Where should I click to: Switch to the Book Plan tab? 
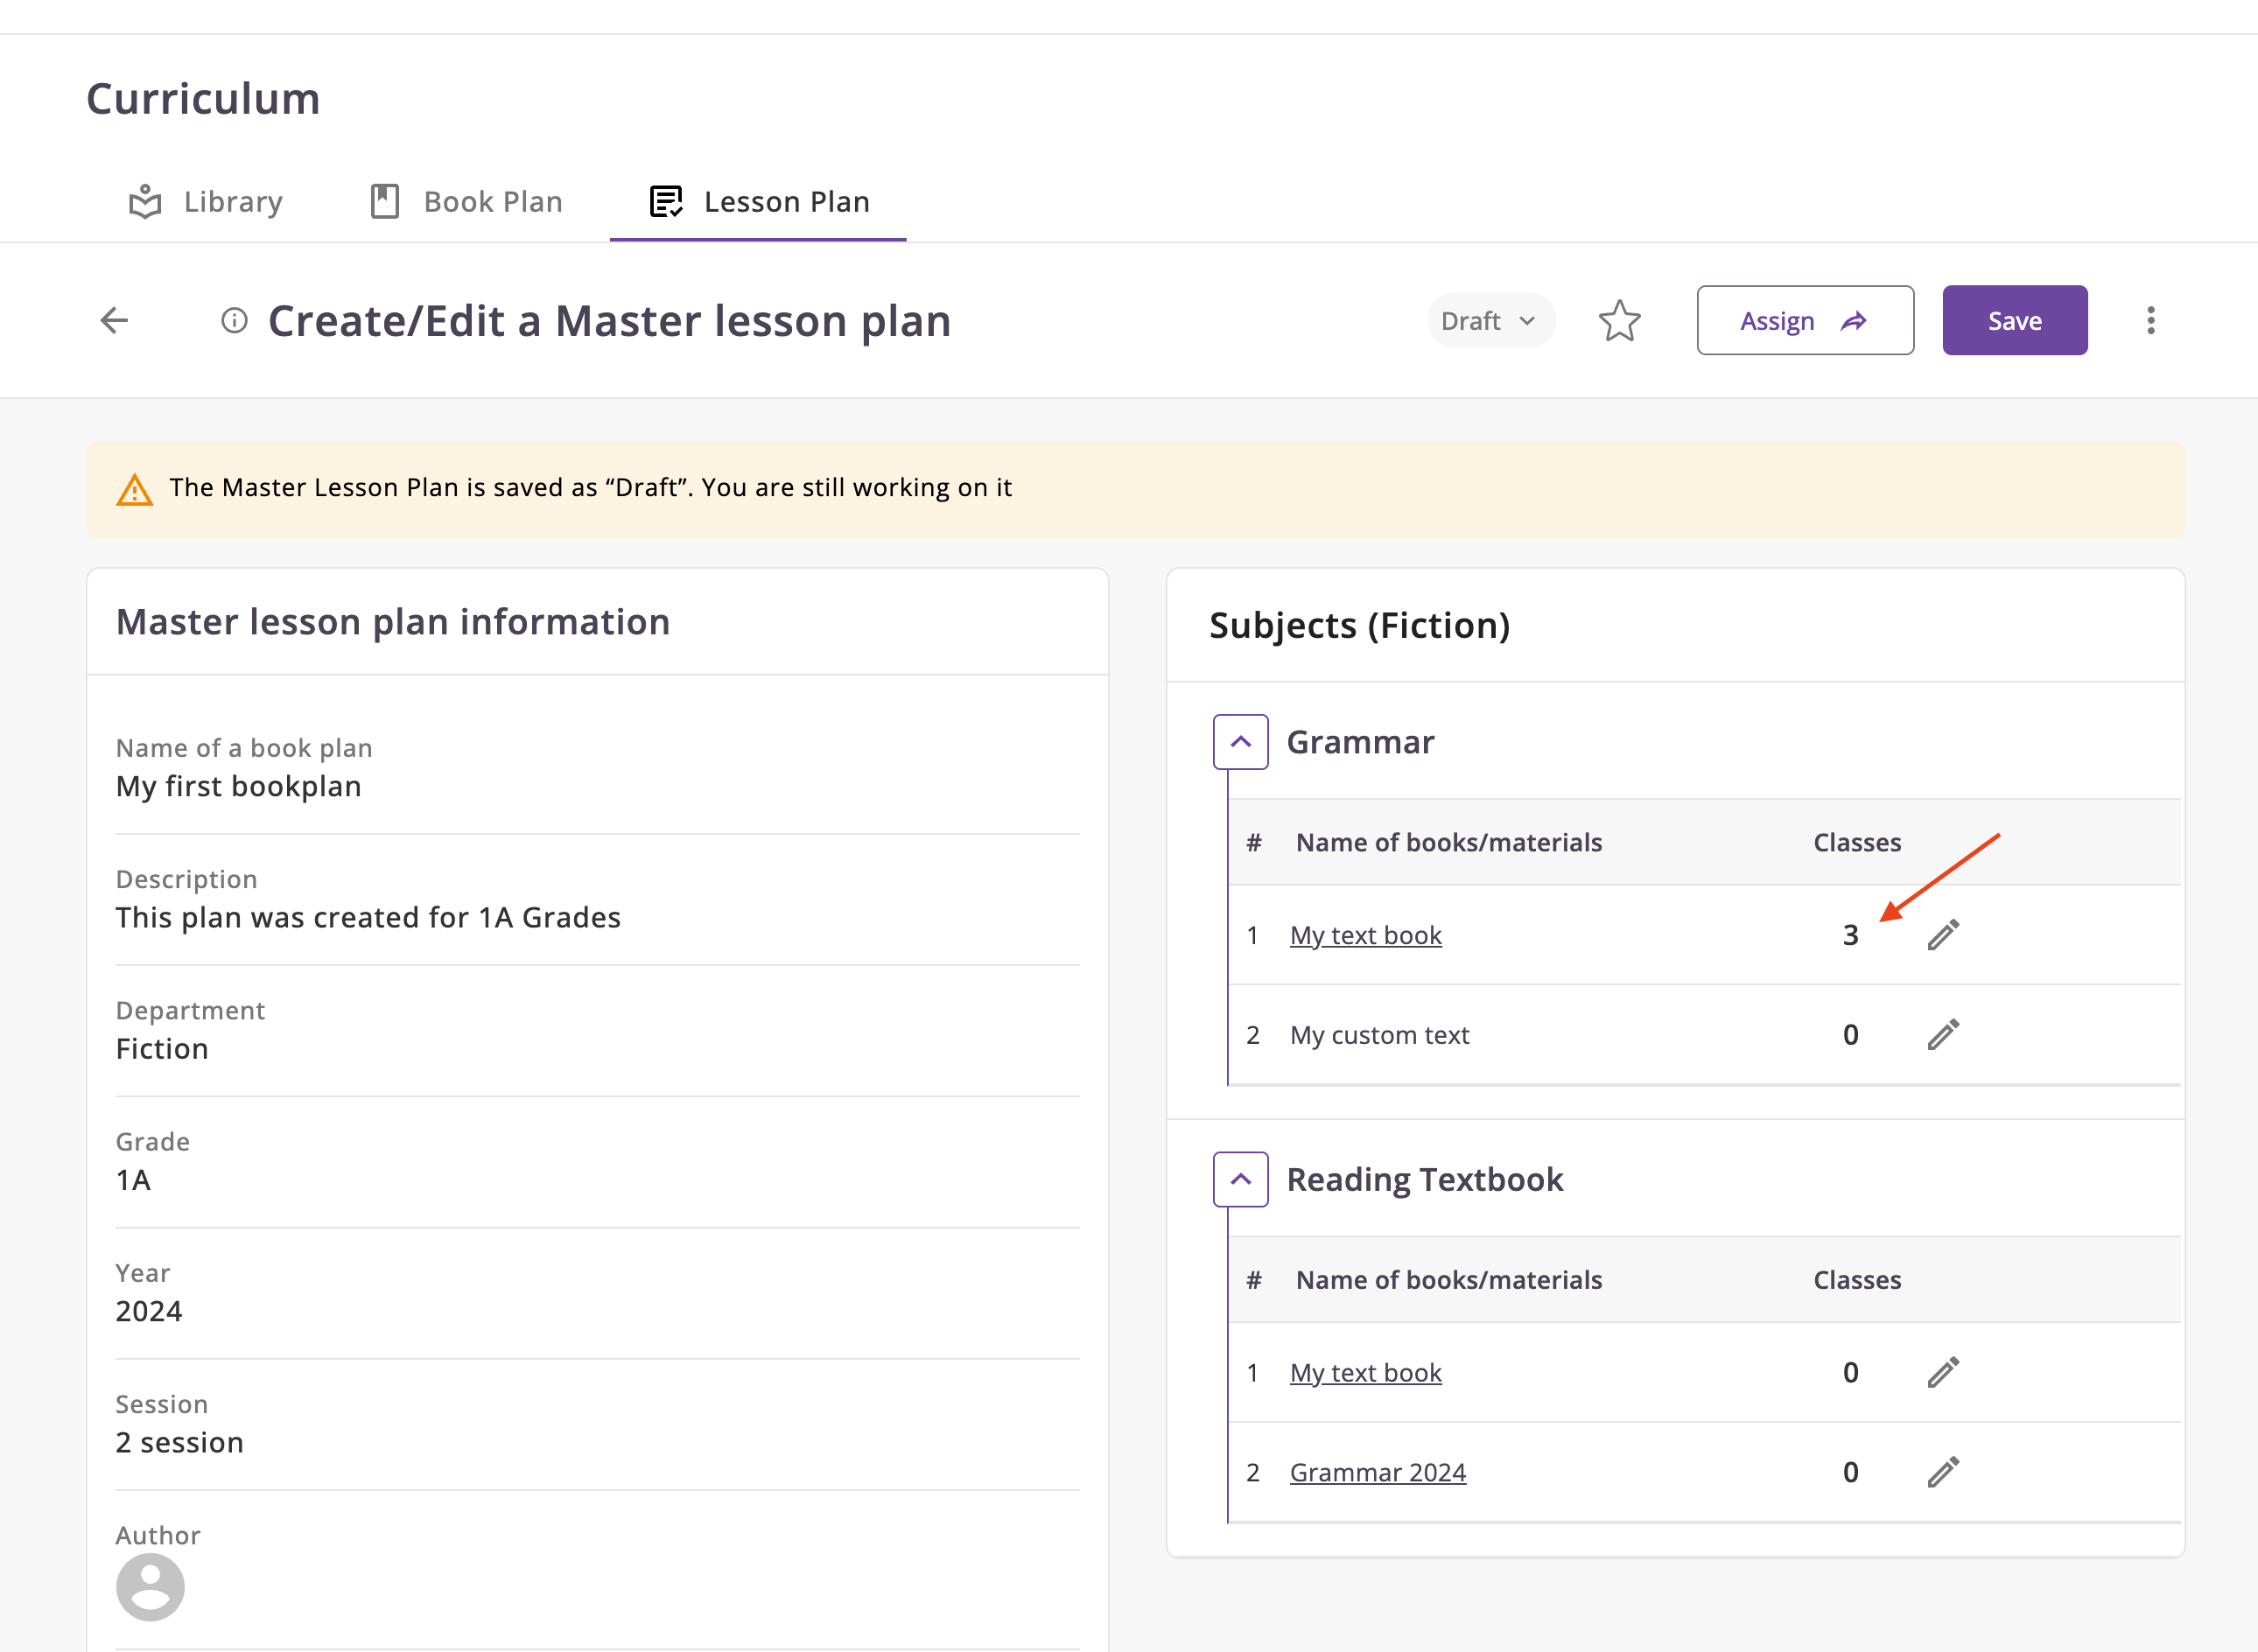466,202
